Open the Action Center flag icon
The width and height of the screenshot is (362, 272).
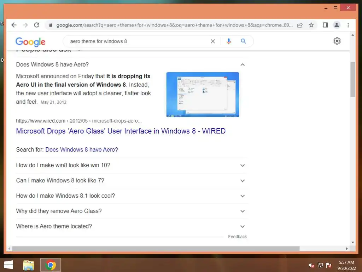328,265
